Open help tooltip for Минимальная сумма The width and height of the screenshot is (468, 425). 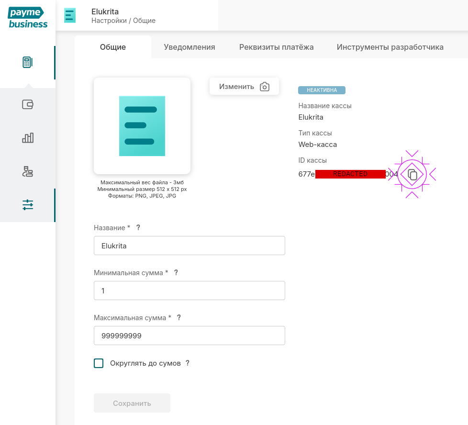pos(176,272)
